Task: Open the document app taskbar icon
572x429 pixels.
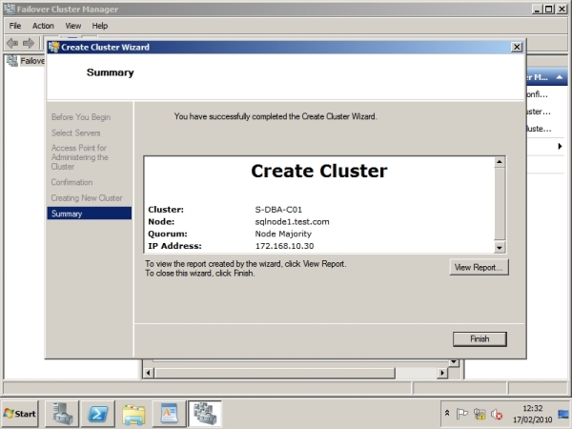Action: [x=170, y=414]
